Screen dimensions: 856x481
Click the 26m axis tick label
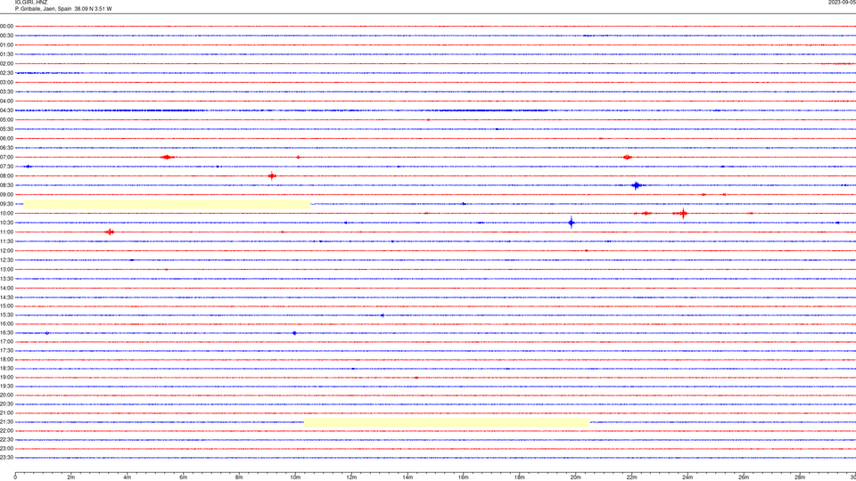click(x=744, y=477)
